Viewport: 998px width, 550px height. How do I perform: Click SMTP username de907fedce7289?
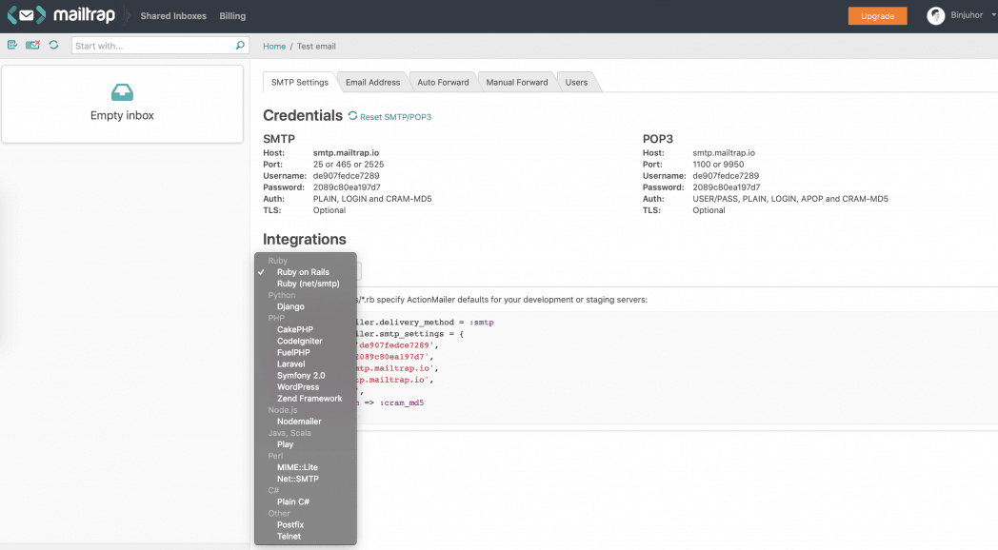(346, 175)
